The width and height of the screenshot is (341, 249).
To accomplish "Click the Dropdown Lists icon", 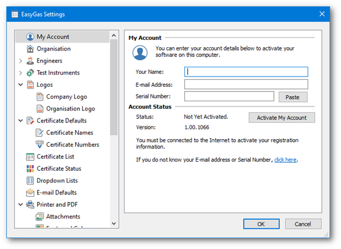I will 30,181.
